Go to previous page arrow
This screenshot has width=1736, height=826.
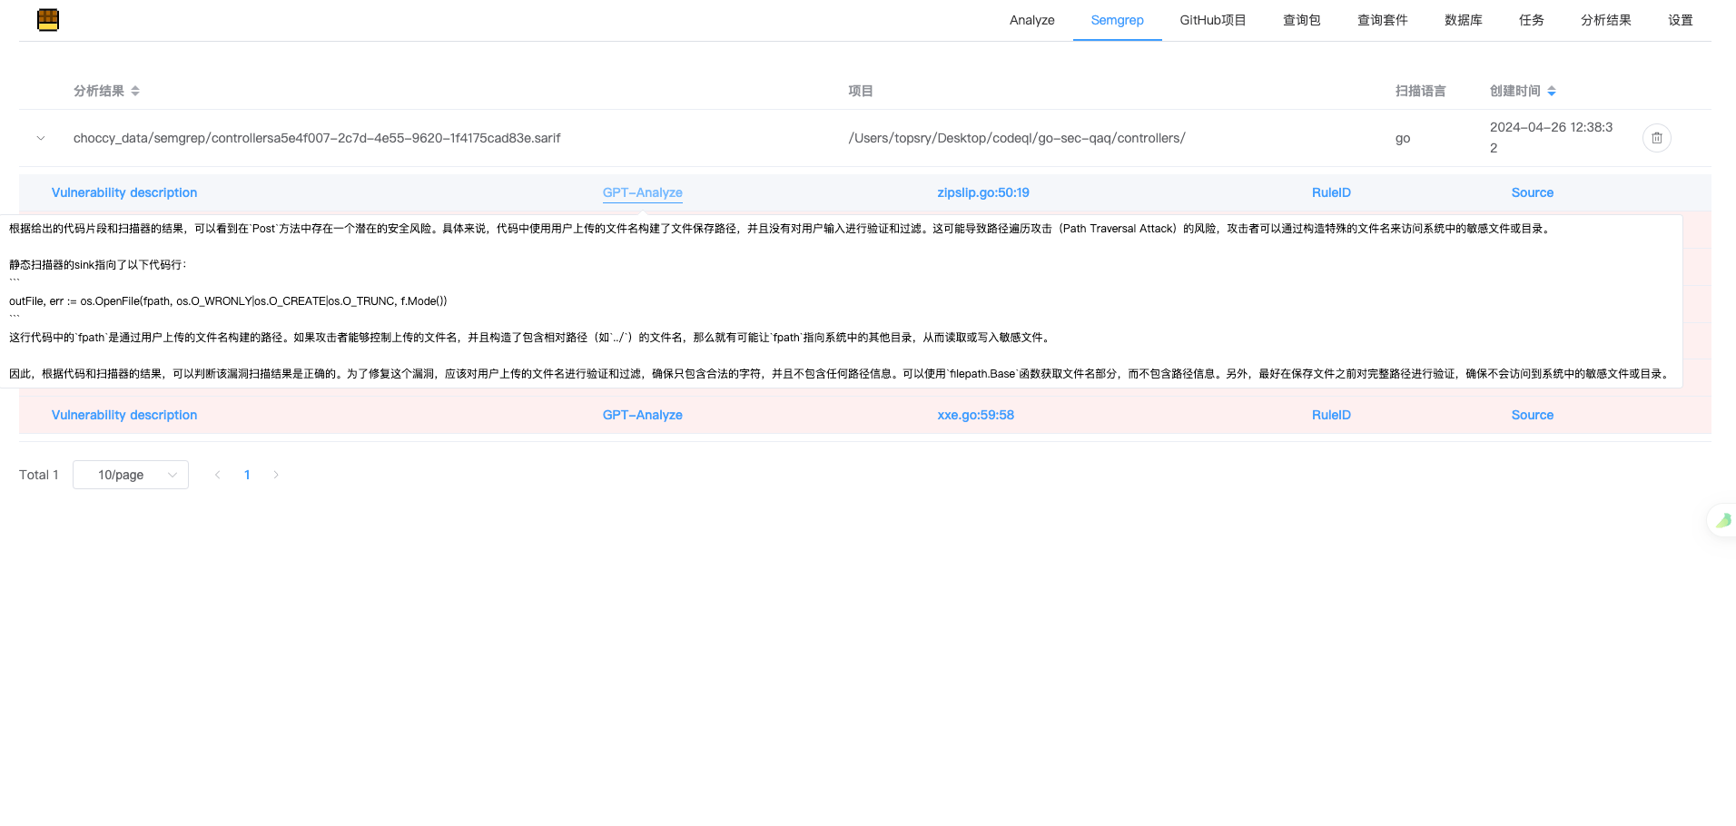point(218,475)
